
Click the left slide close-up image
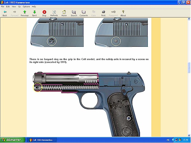coord(57,32)
